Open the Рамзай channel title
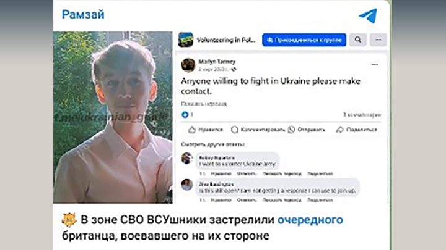 (x=83, y=15)
